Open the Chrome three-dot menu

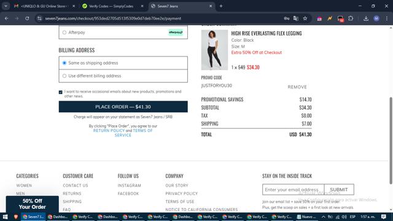tap(387, 18)
